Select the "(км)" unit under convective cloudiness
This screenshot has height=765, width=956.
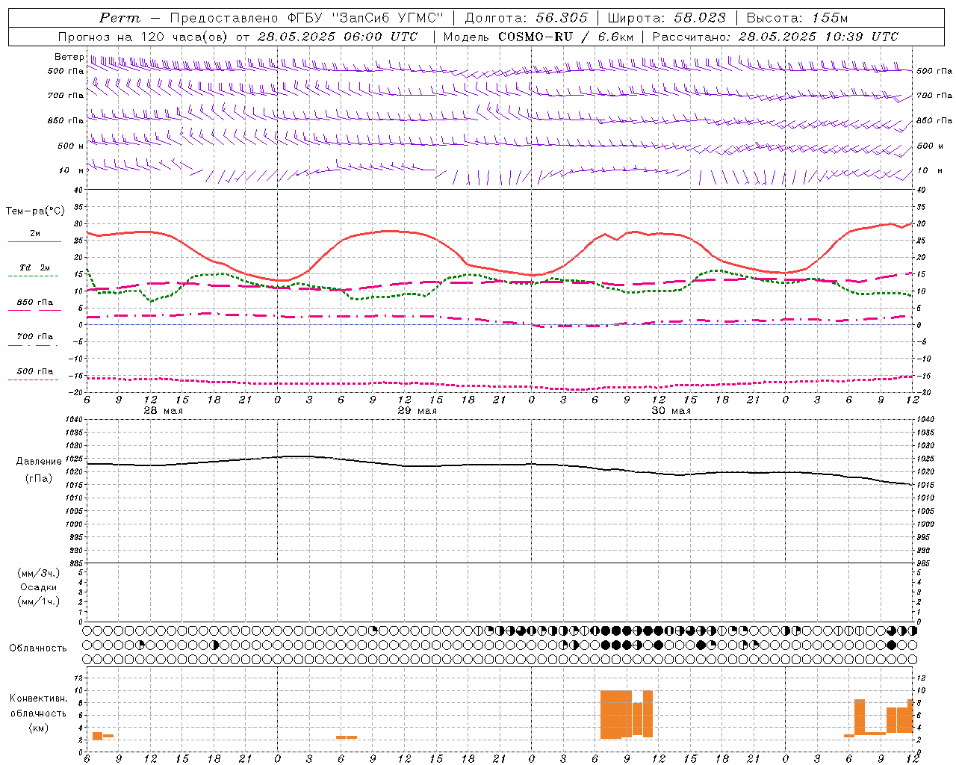[39, 728]
